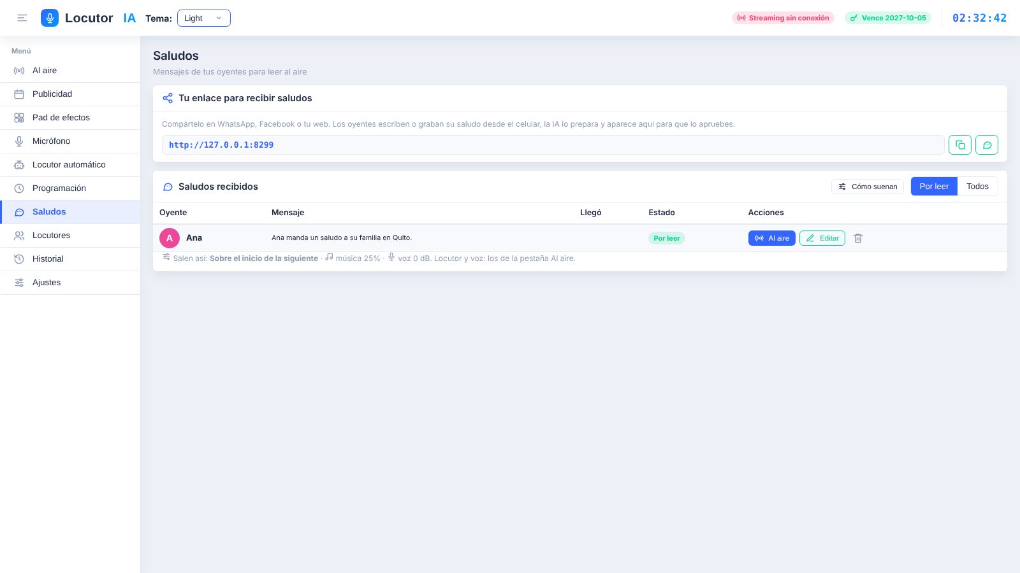This screenshot has width=1020, height=573.
Task: Click the Llegó column header
Action: tap(591, 213)
